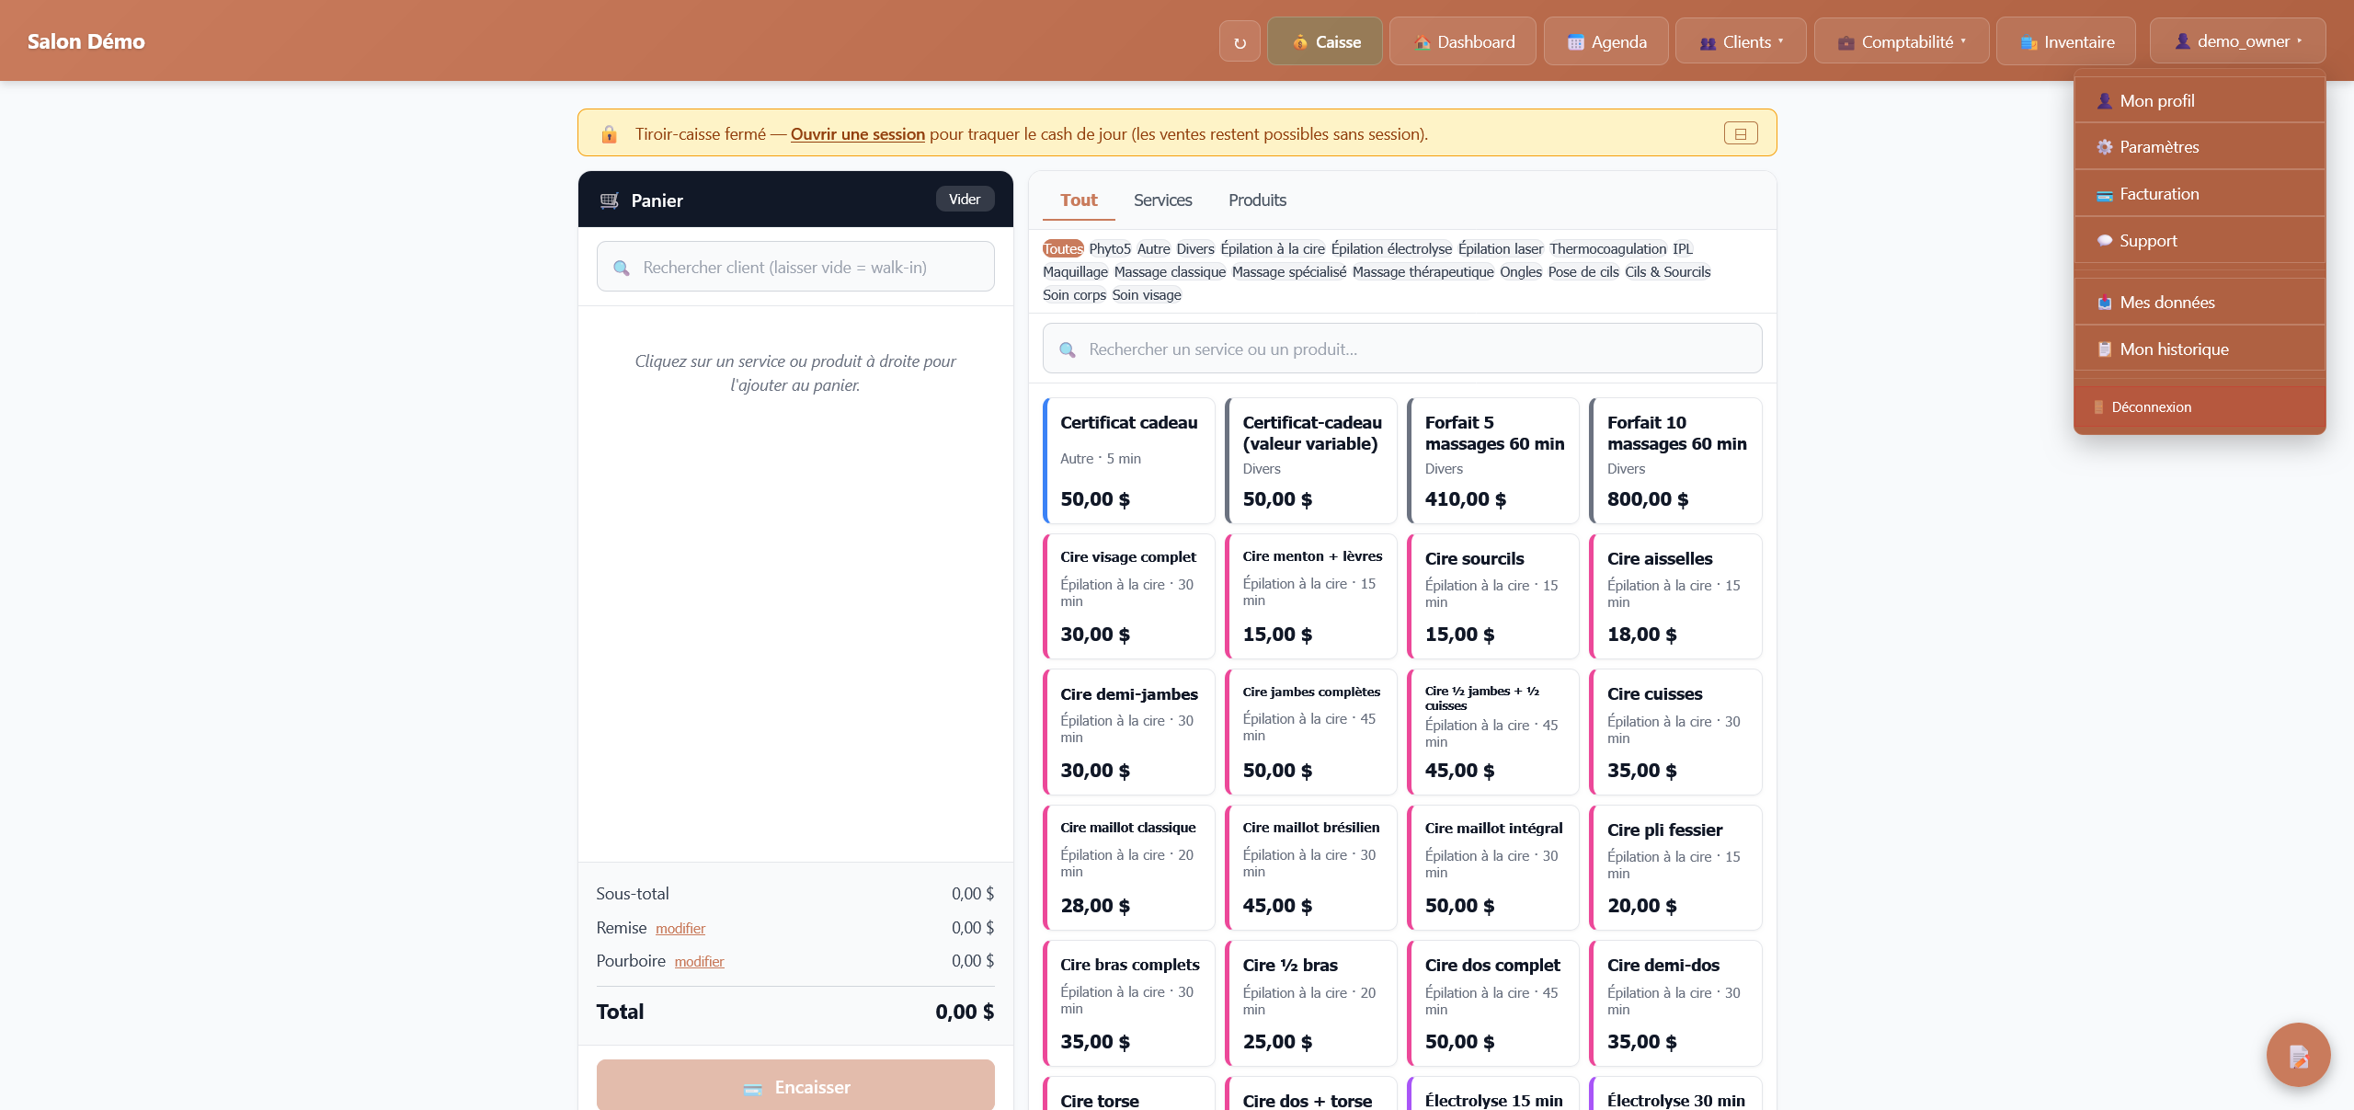Click the Encaisser button
Screen dimensions: 2354x1110
tap(795, 1085)
